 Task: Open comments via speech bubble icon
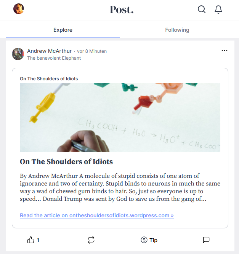pyautogui.click(x=206, y=240)
